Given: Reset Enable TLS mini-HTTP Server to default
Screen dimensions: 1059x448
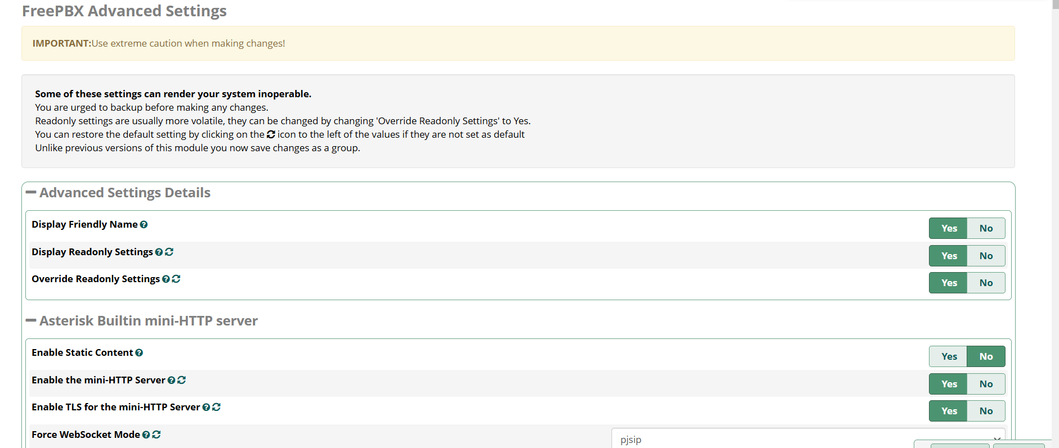Looking at the screenshot, I should tap(216, 407).
